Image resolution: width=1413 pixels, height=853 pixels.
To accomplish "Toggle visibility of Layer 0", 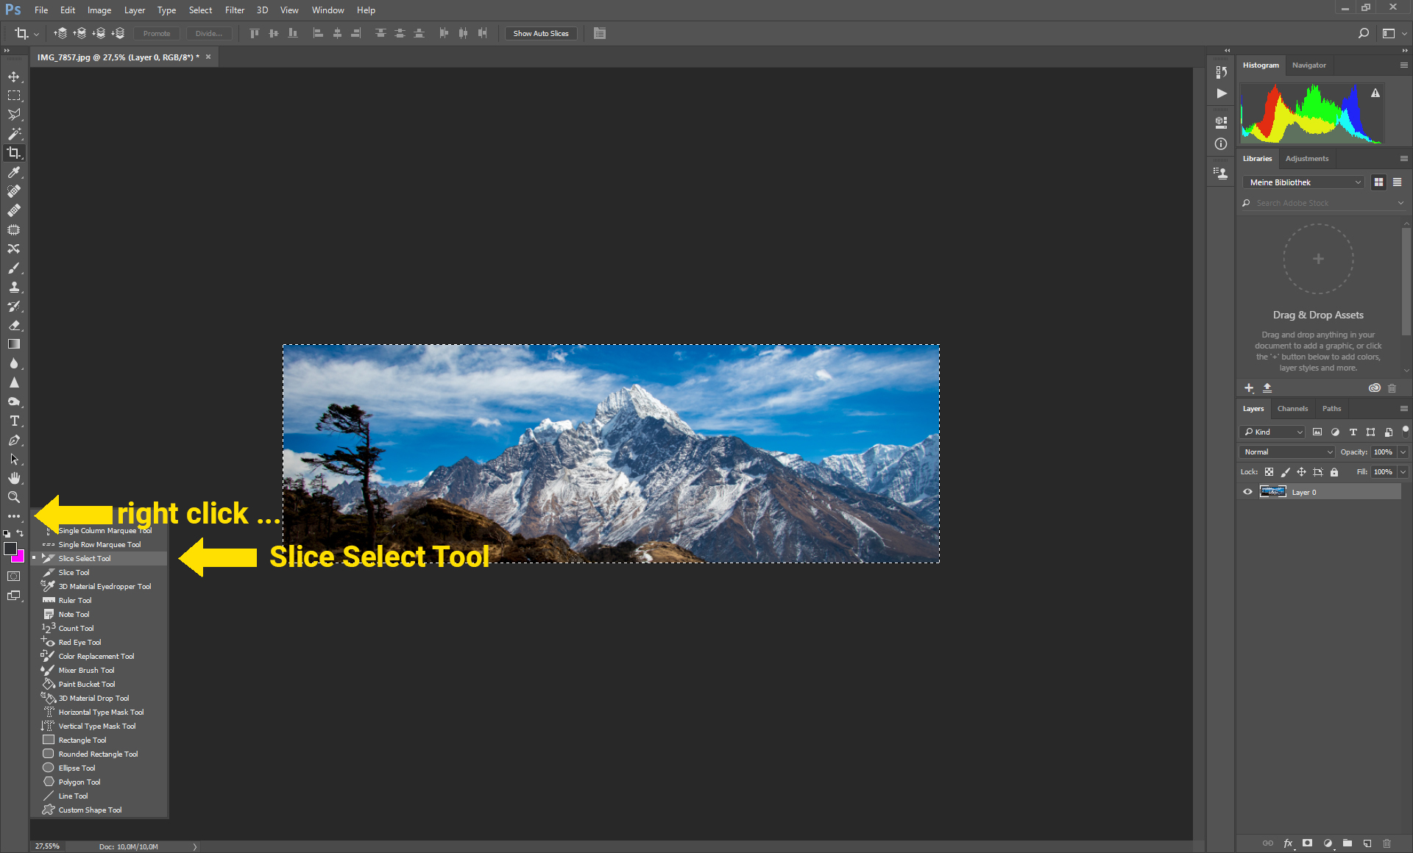I will 1247,492.
